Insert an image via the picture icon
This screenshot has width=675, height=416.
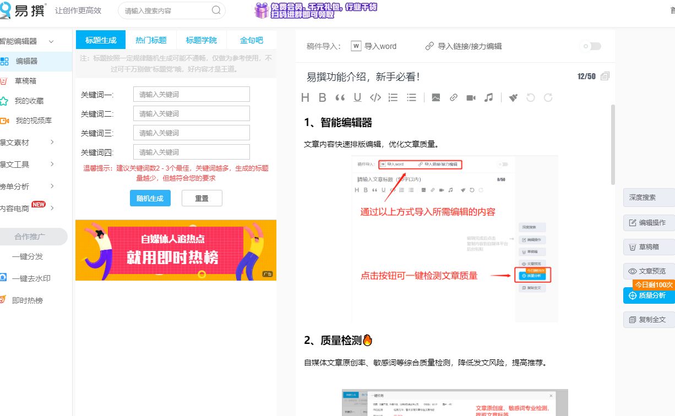436,97
